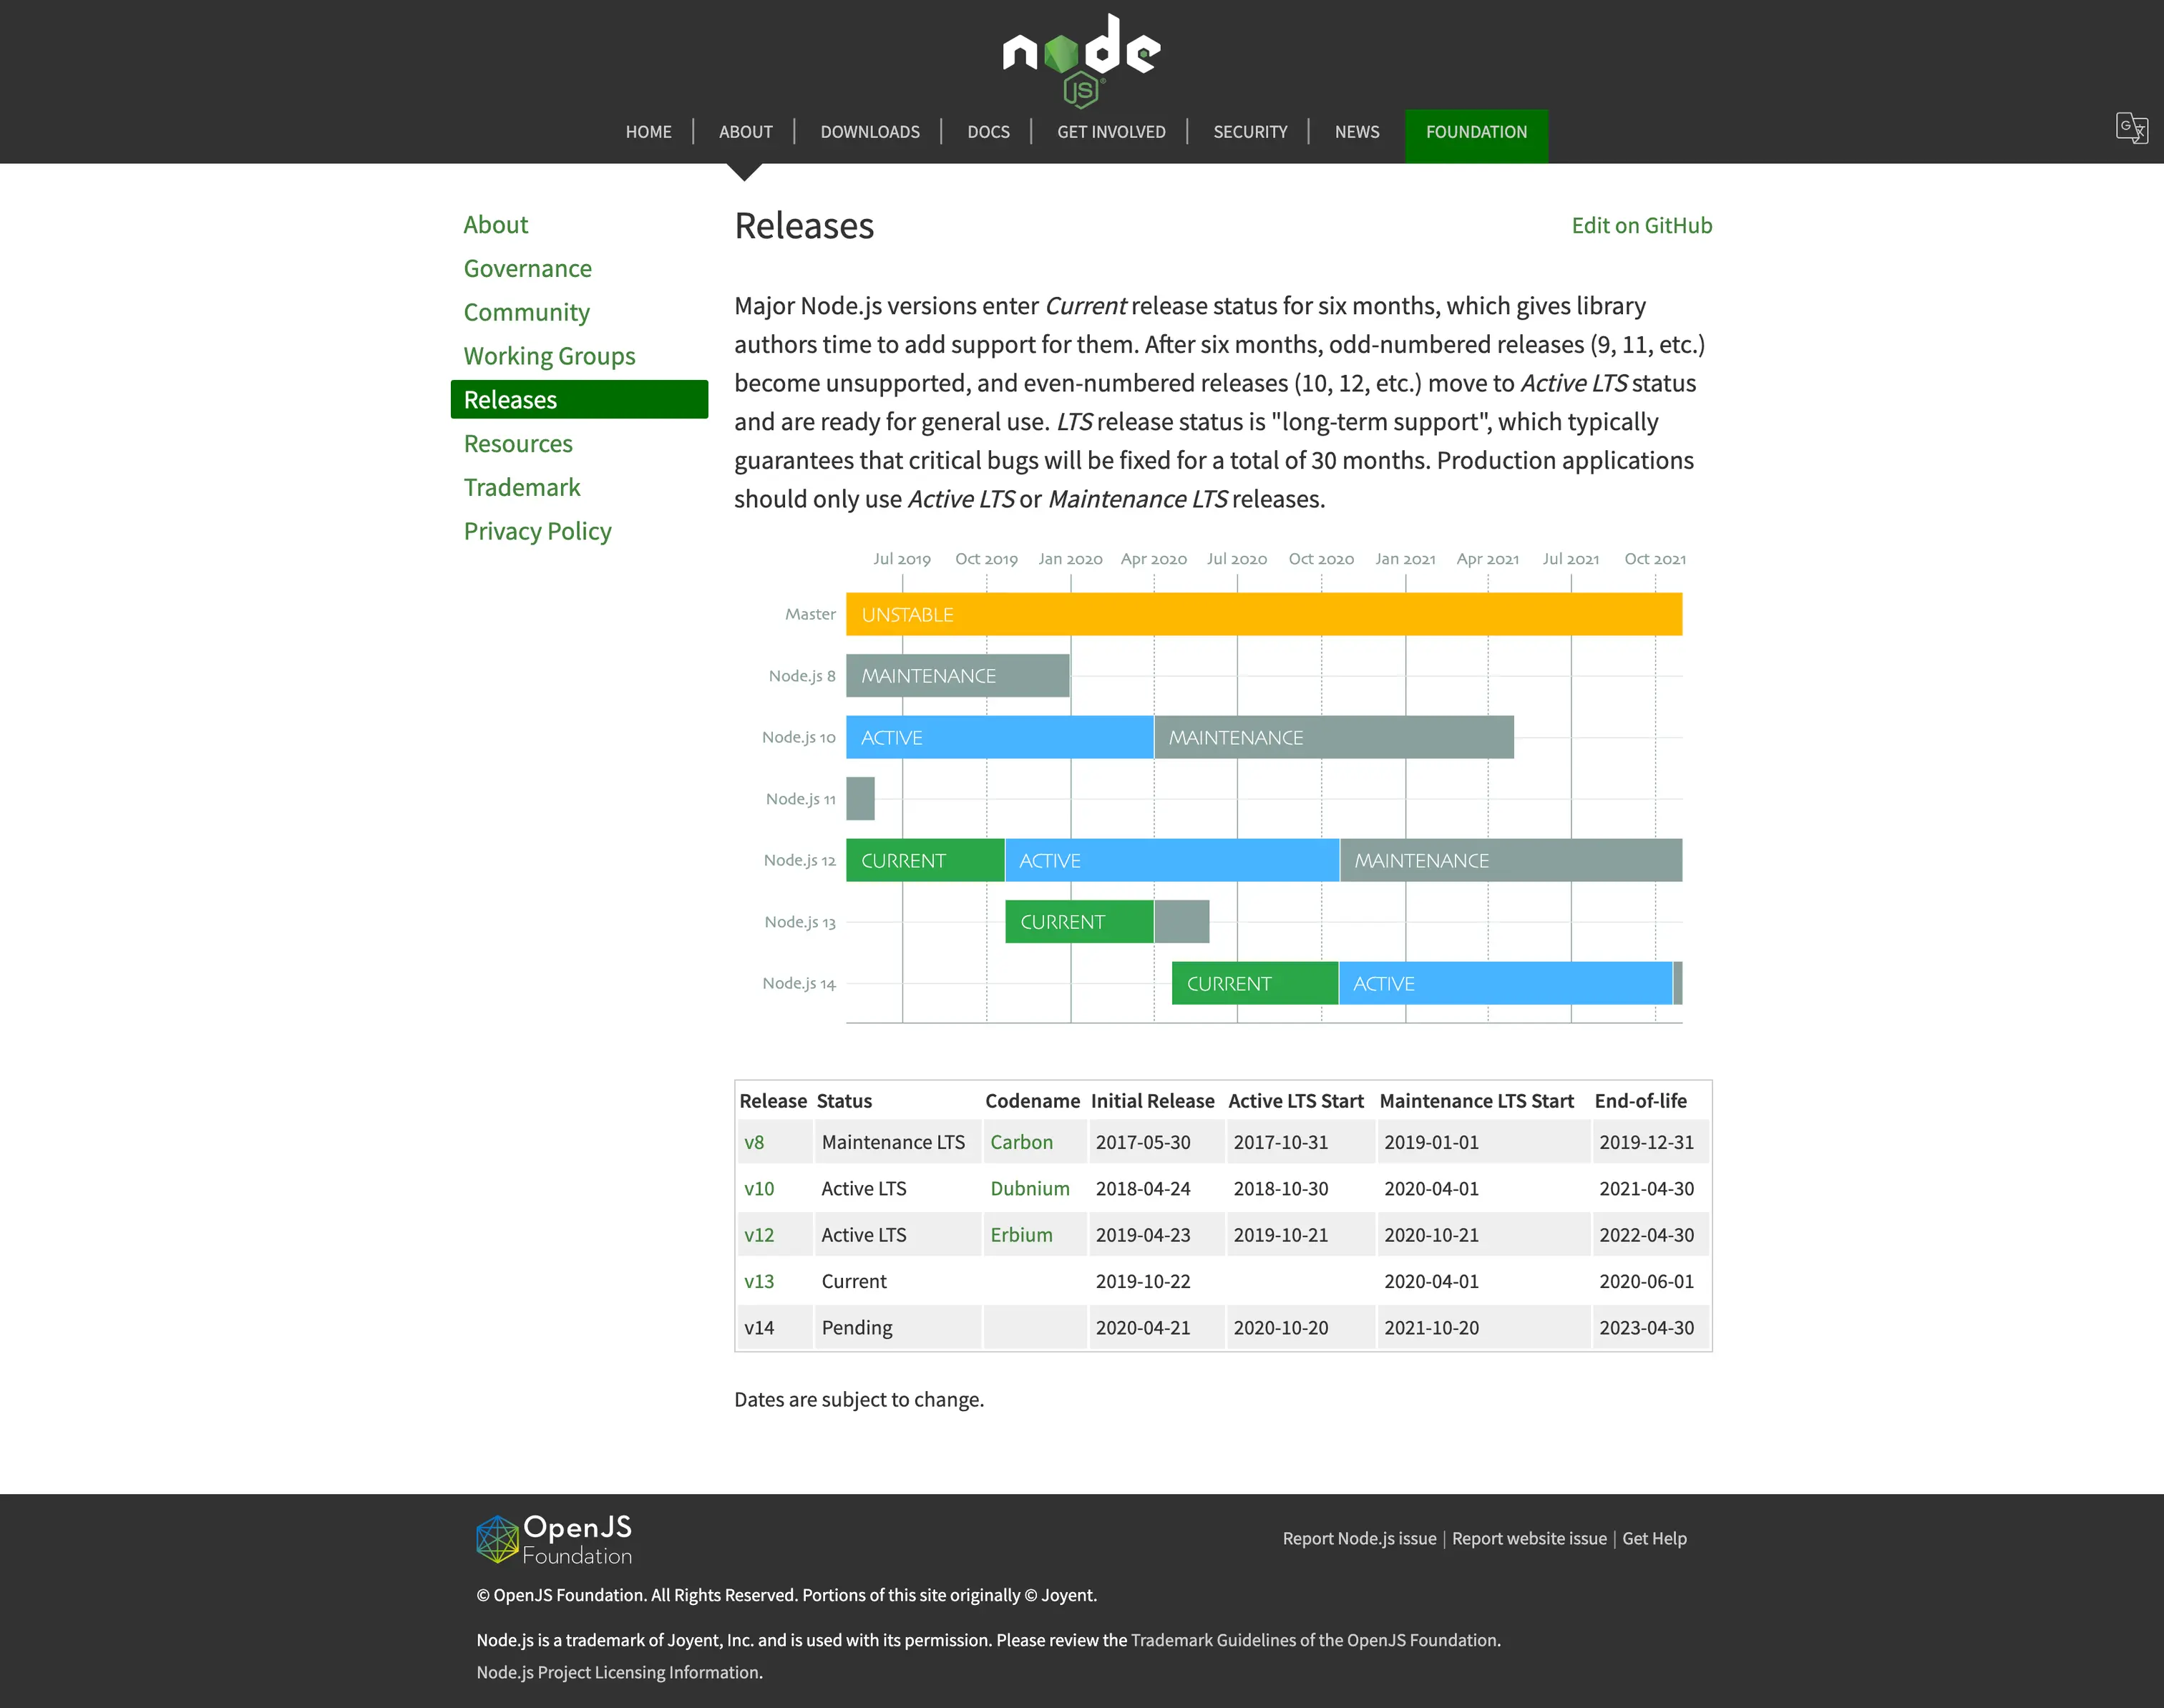Viewport: 2164px width, 1708px height.
Task: Click the Report Node.js issue link
Action: pos(1358,1539)
